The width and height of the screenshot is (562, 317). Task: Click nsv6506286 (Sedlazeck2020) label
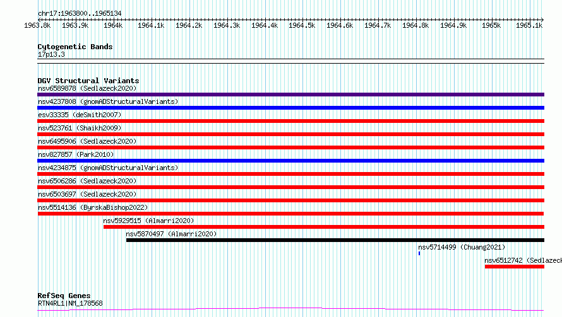tap(87, 181)
